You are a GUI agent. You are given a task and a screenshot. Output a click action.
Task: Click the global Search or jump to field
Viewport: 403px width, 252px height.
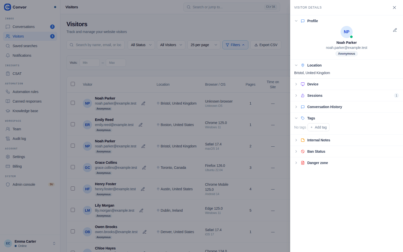pos(232,7)
